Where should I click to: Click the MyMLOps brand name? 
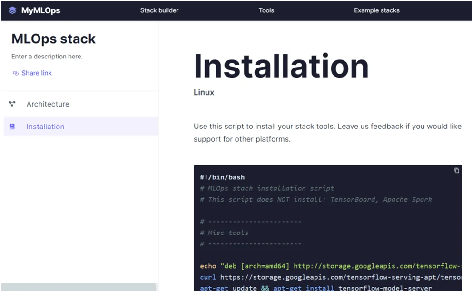40,10
